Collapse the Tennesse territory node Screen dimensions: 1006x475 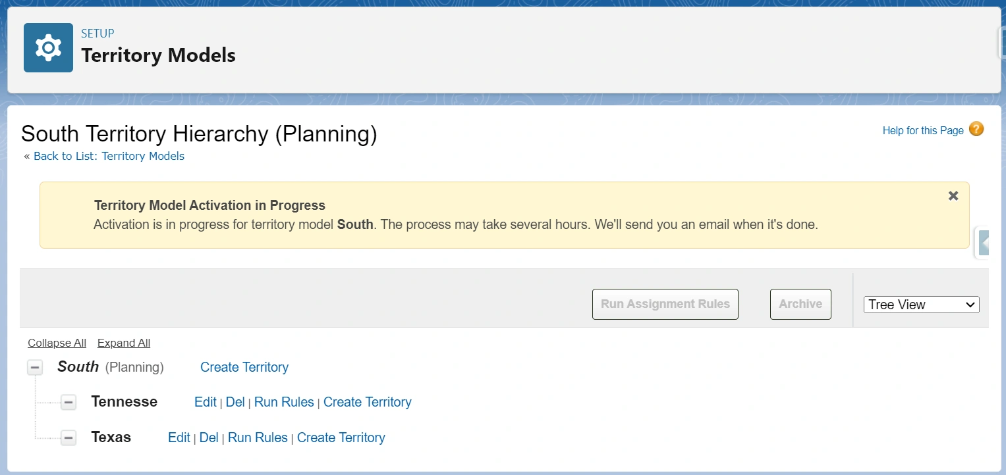tap(69, 402)
